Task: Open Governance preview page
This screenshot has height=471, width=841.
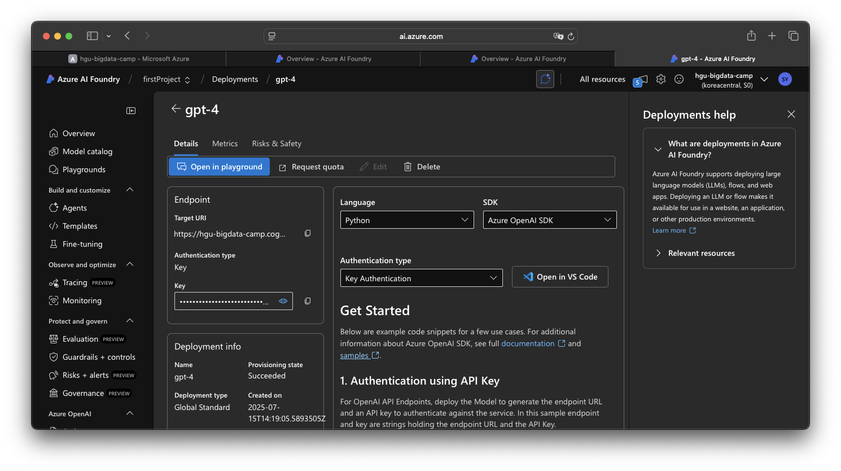Action: (x=90, y=393)
